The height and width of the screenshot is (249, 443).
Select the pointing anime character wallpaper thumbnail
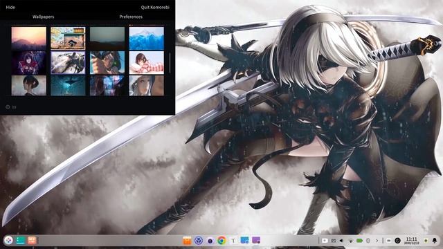107,63
